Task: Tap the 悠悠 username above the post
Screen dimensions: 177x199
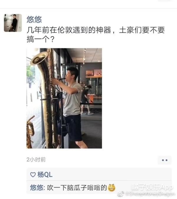Action: tap(34, 19)
